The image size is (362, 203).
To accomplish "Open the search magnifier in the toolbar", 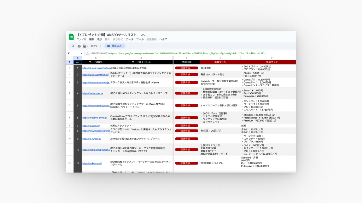I will click(x=73, y=46).
